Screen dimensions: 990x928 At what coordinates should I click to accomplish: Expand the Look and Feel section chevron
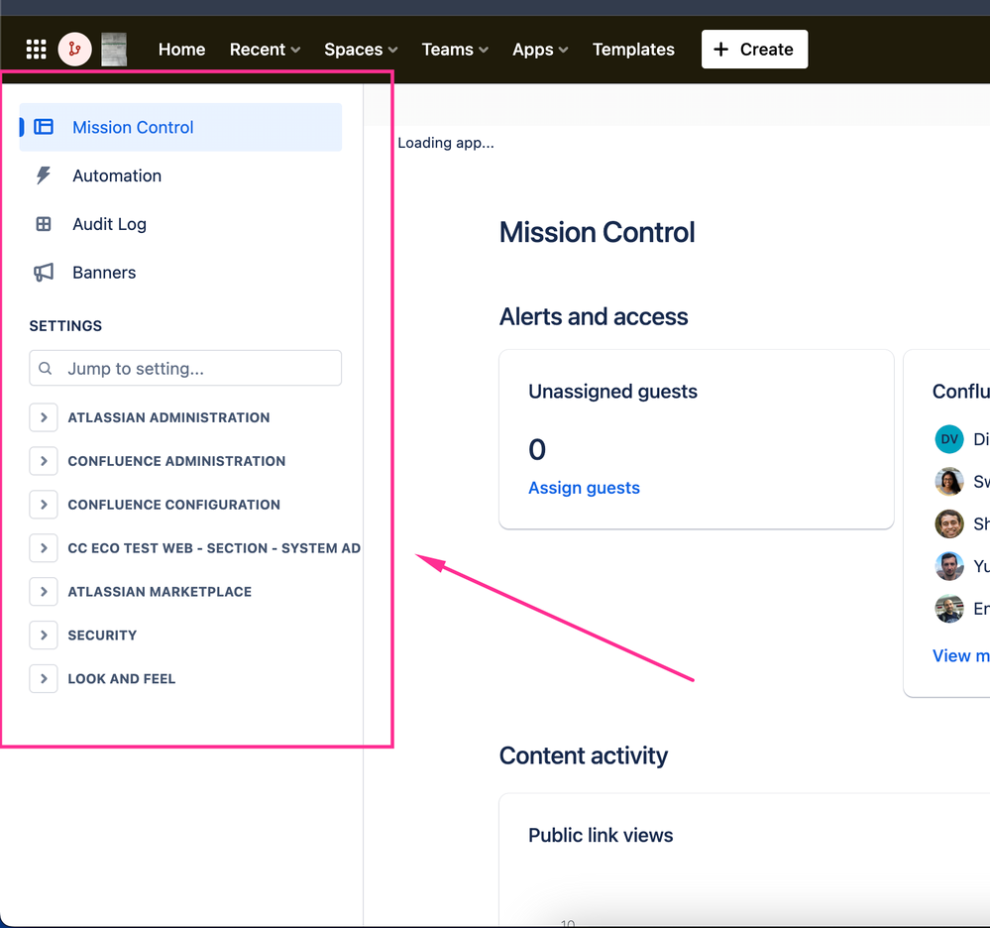44,679
